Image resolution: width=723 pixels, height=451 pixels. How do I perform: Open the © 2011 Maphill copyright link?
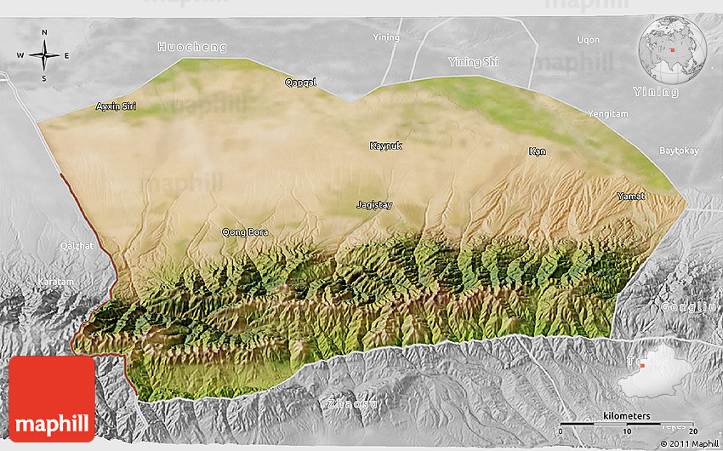click(x=689, y=443)
